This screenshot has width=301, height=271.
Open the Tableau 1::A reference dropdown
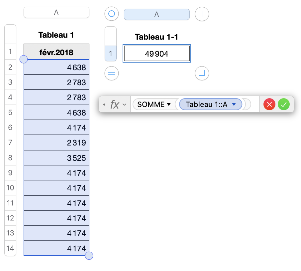[234, 105]
